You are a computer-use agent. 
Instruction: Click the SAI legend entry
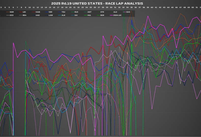pyautogui.click(x=76, y=15)
